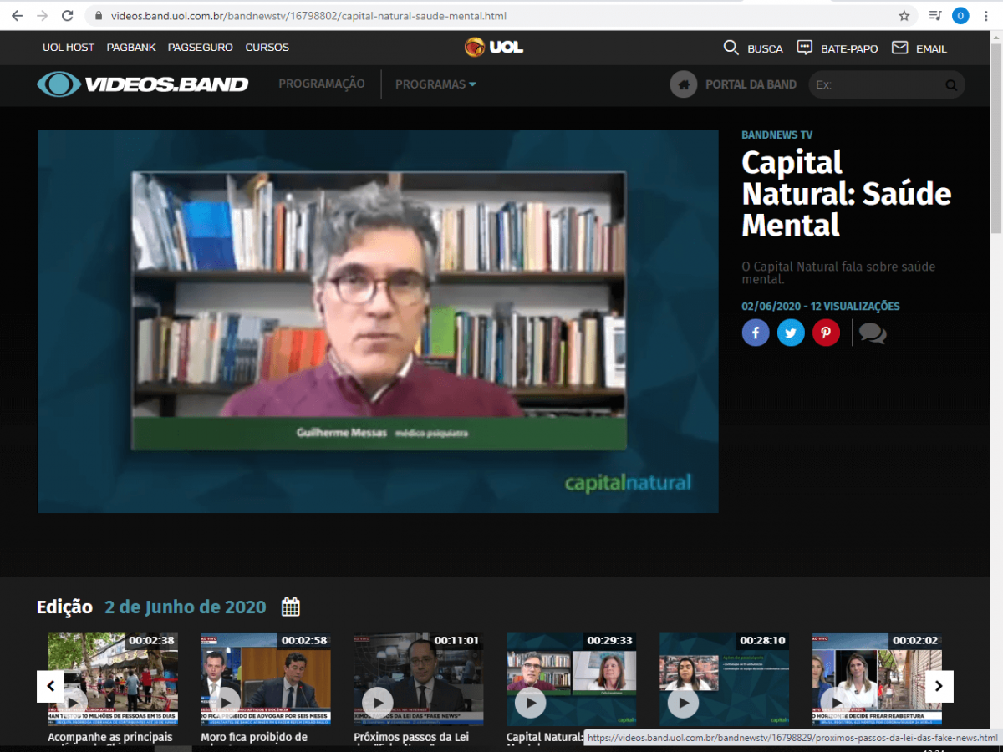Play the 00:02:02 video thumbnail
Image resolution: width=1003 pixels, height=752 pixels.
878,678
